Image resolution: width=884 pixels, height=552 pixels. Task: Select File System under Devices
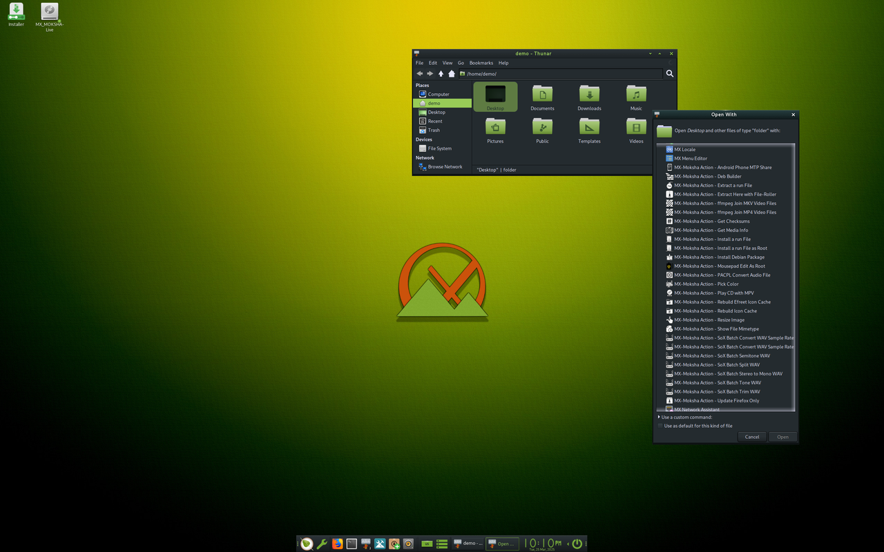(442, 148)
